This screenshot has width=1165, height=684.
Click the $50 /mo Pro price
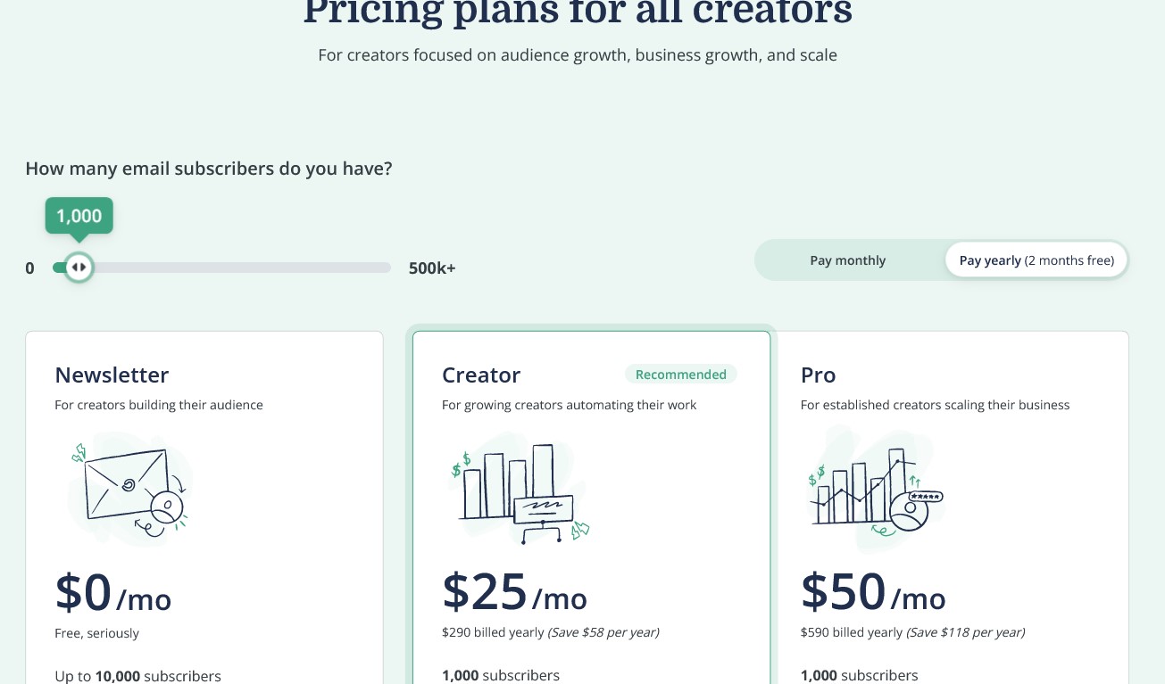tap(873, 591)
